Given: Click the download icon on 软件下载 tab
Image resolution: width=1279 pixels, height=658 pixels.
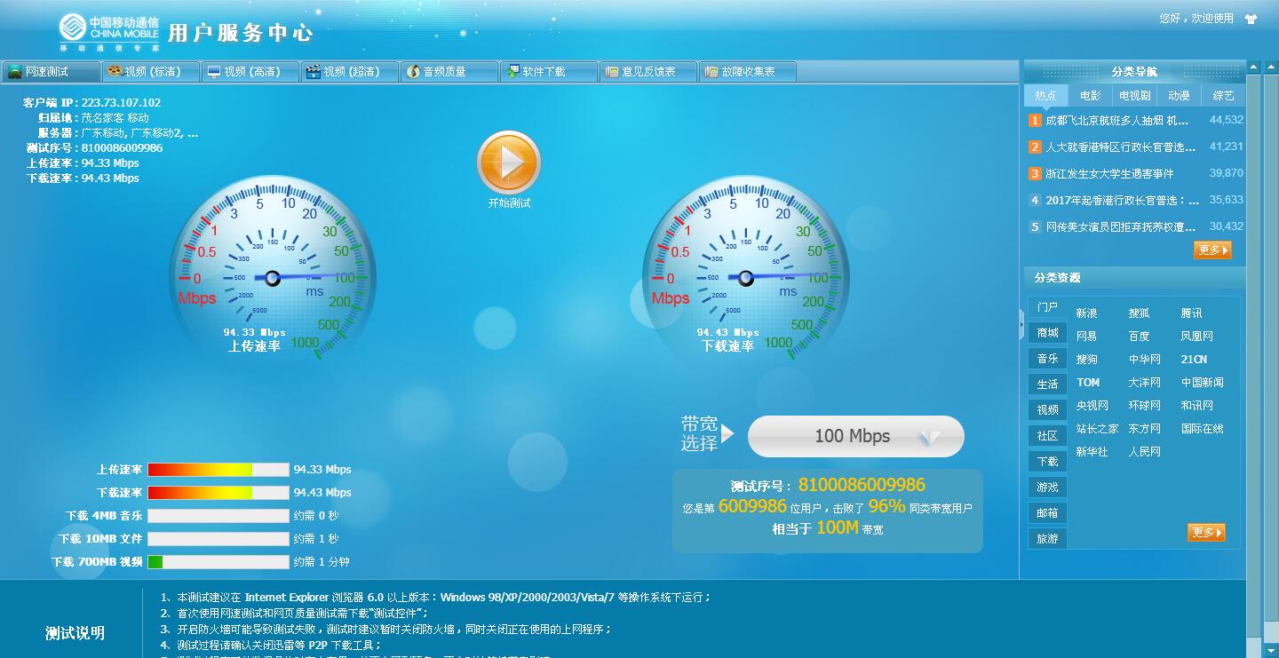Looking at the screenshot, I should tap(512, 72).
